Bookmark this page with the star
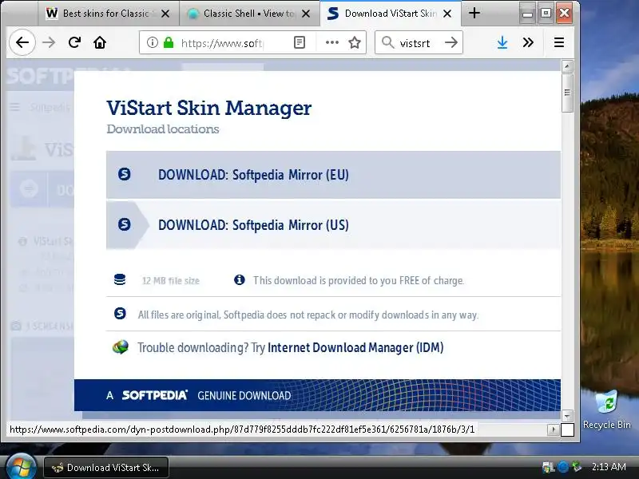This screenshot has width=639, height=479. (355, 42)
